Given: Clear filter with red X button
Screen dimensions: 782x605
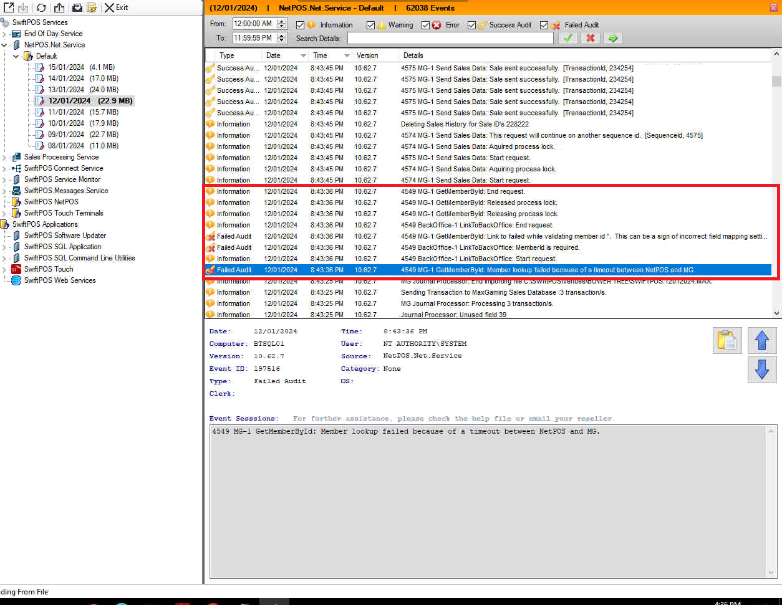Looking at the screenshot, I should 590,38.
